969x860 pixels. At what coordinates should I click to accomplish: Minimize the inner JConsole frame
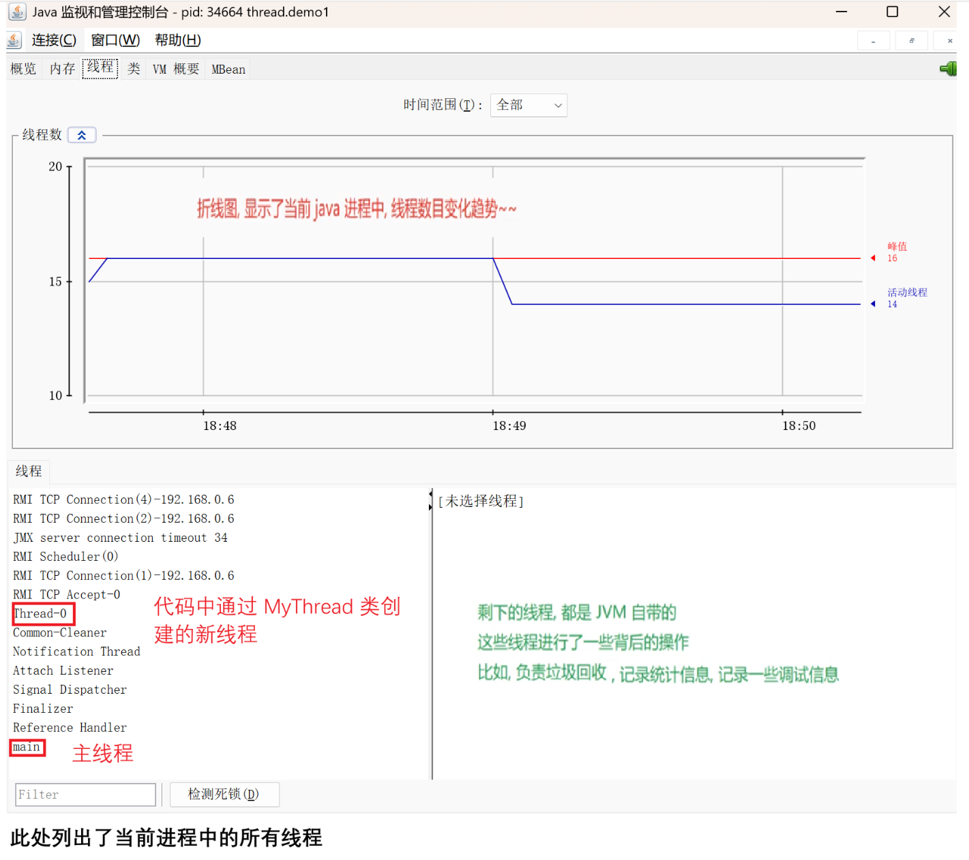[x=873, y=41]
